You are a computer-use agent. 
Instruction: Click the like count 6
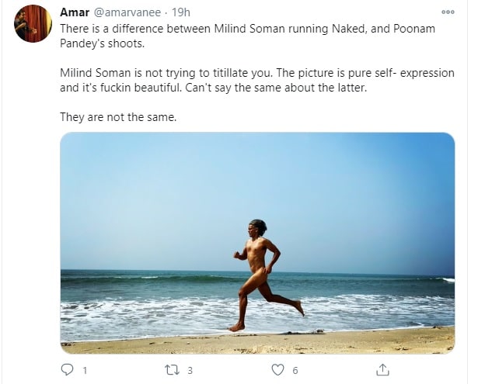point(295,371)
